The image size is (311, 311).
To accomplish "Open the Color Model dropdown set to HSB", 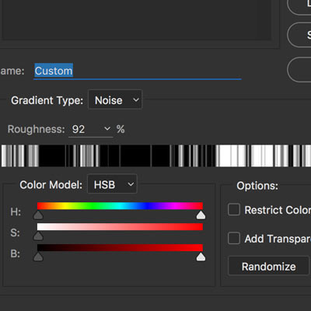I will 112,184.
